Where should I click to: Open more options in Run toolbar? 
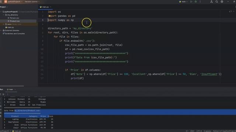coord(7,94)
